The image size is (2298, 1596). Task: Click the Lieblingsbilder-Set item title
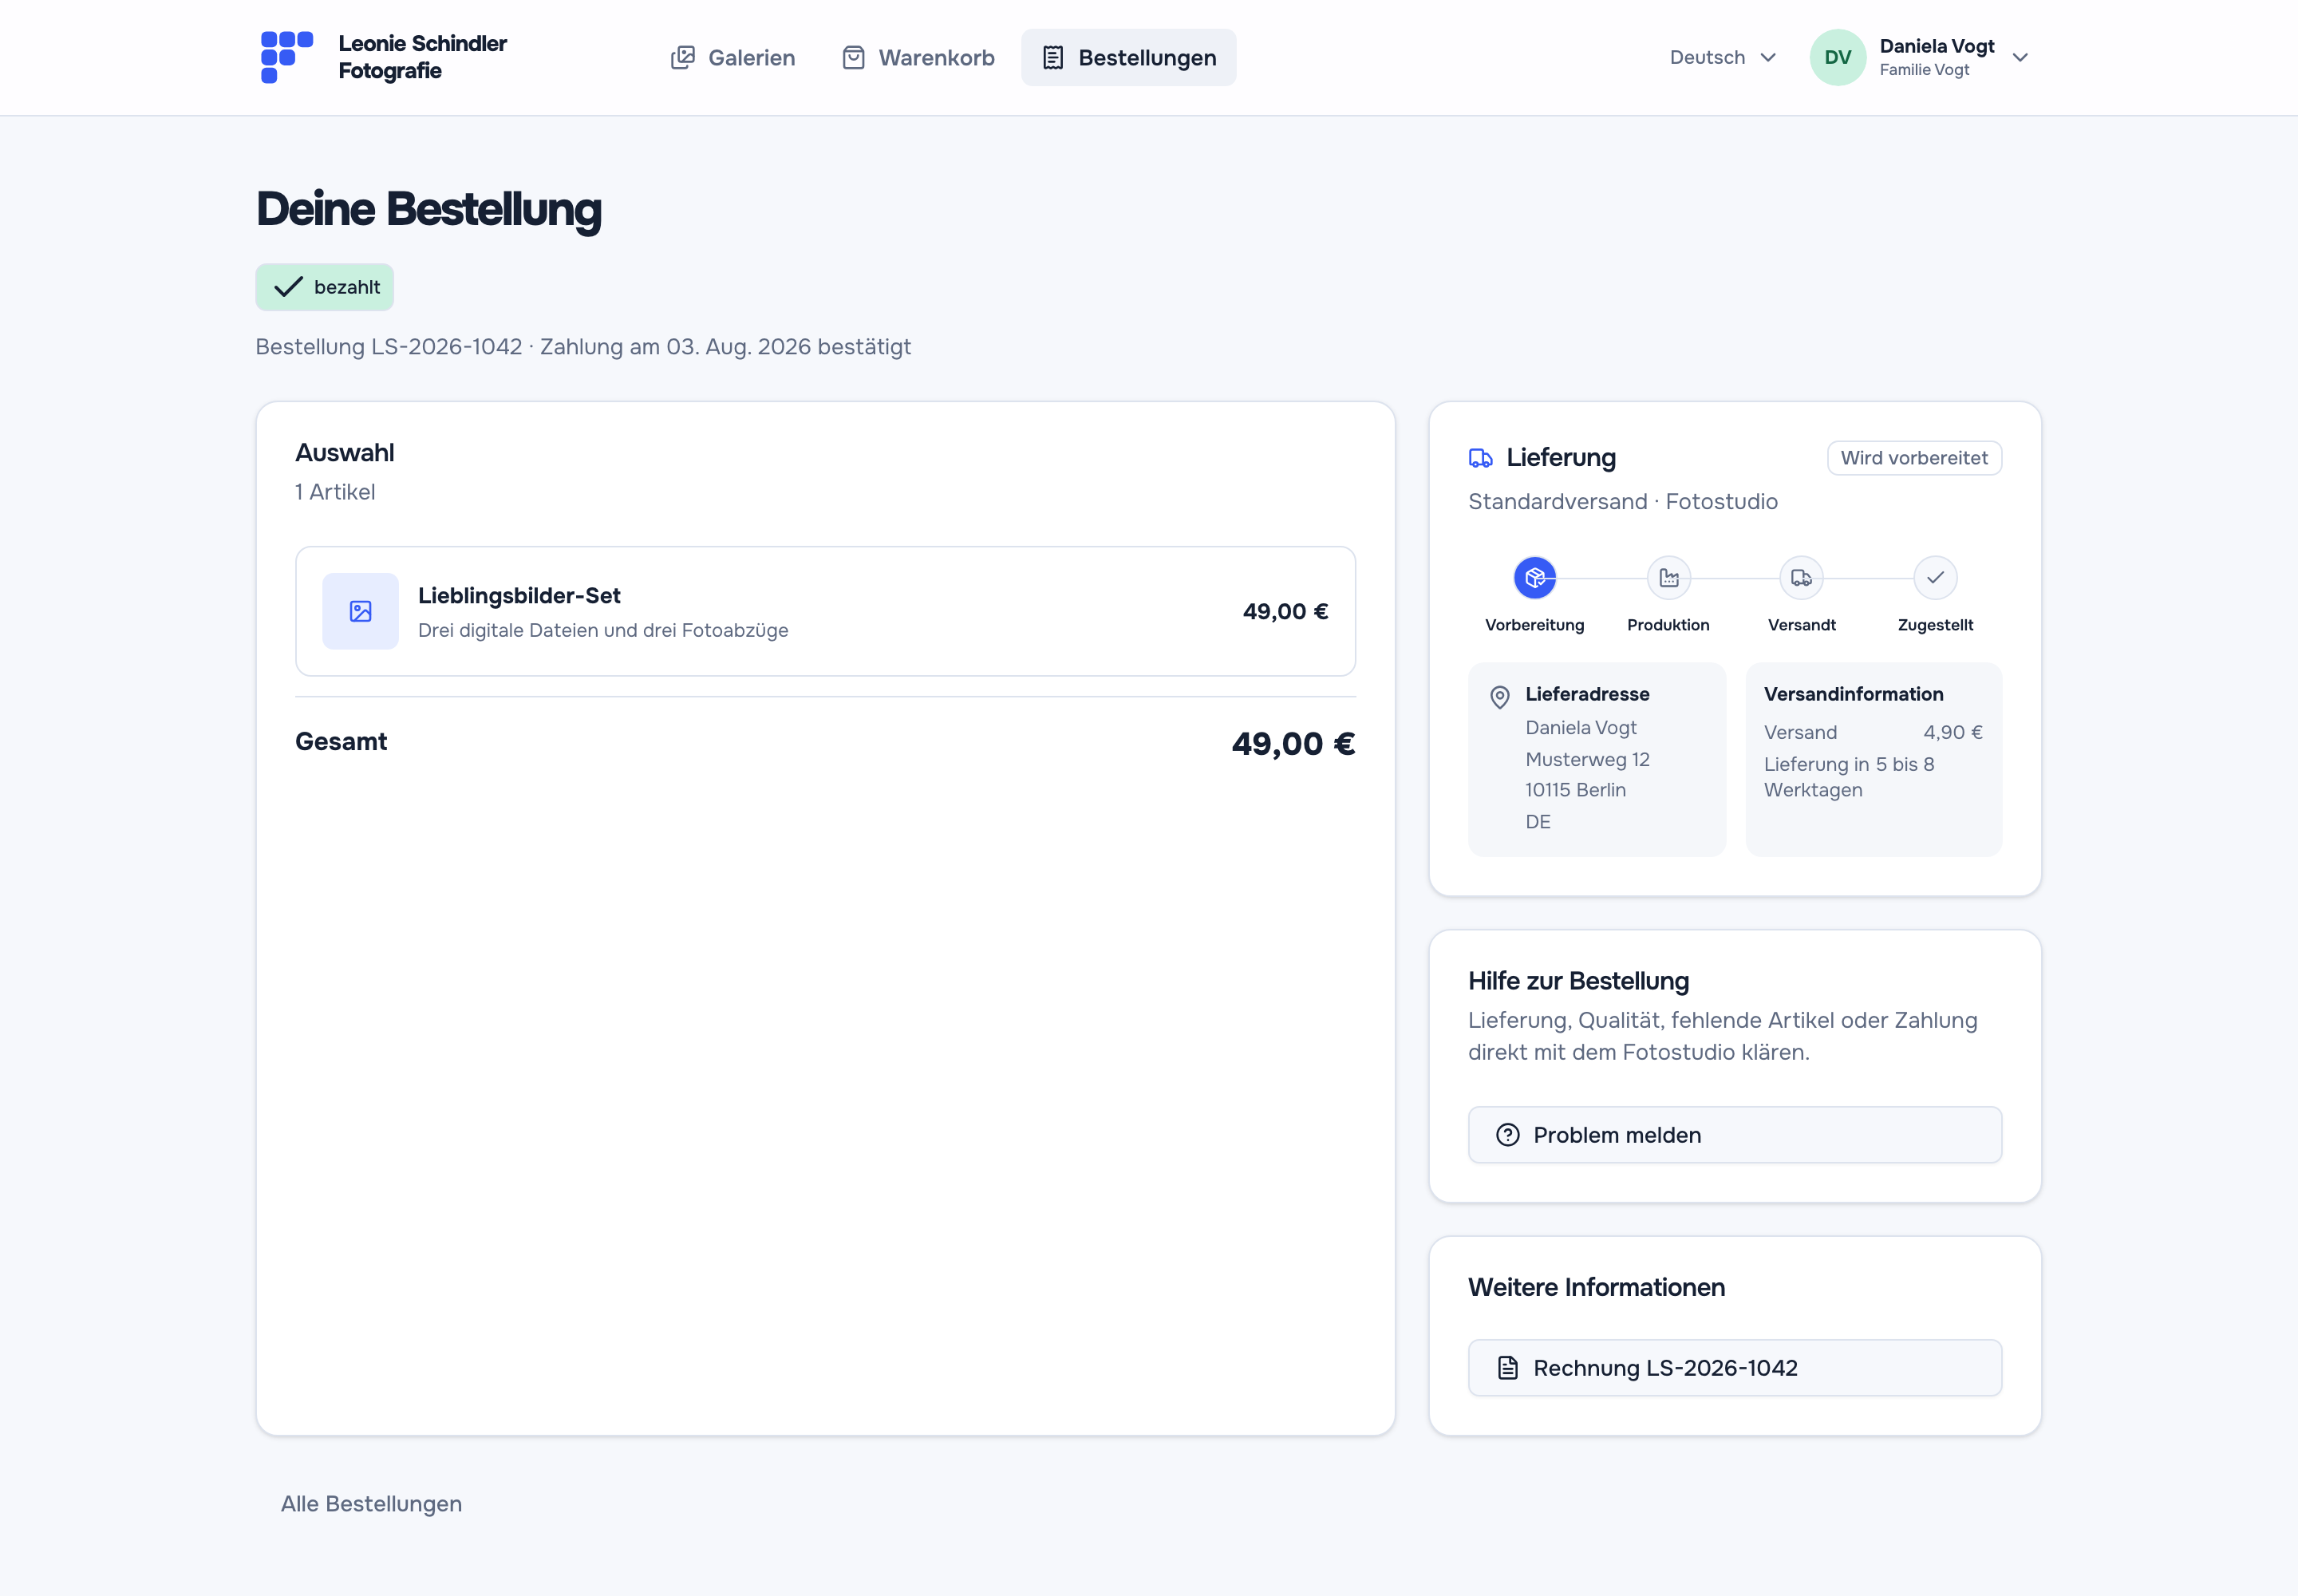coord(519,595)
